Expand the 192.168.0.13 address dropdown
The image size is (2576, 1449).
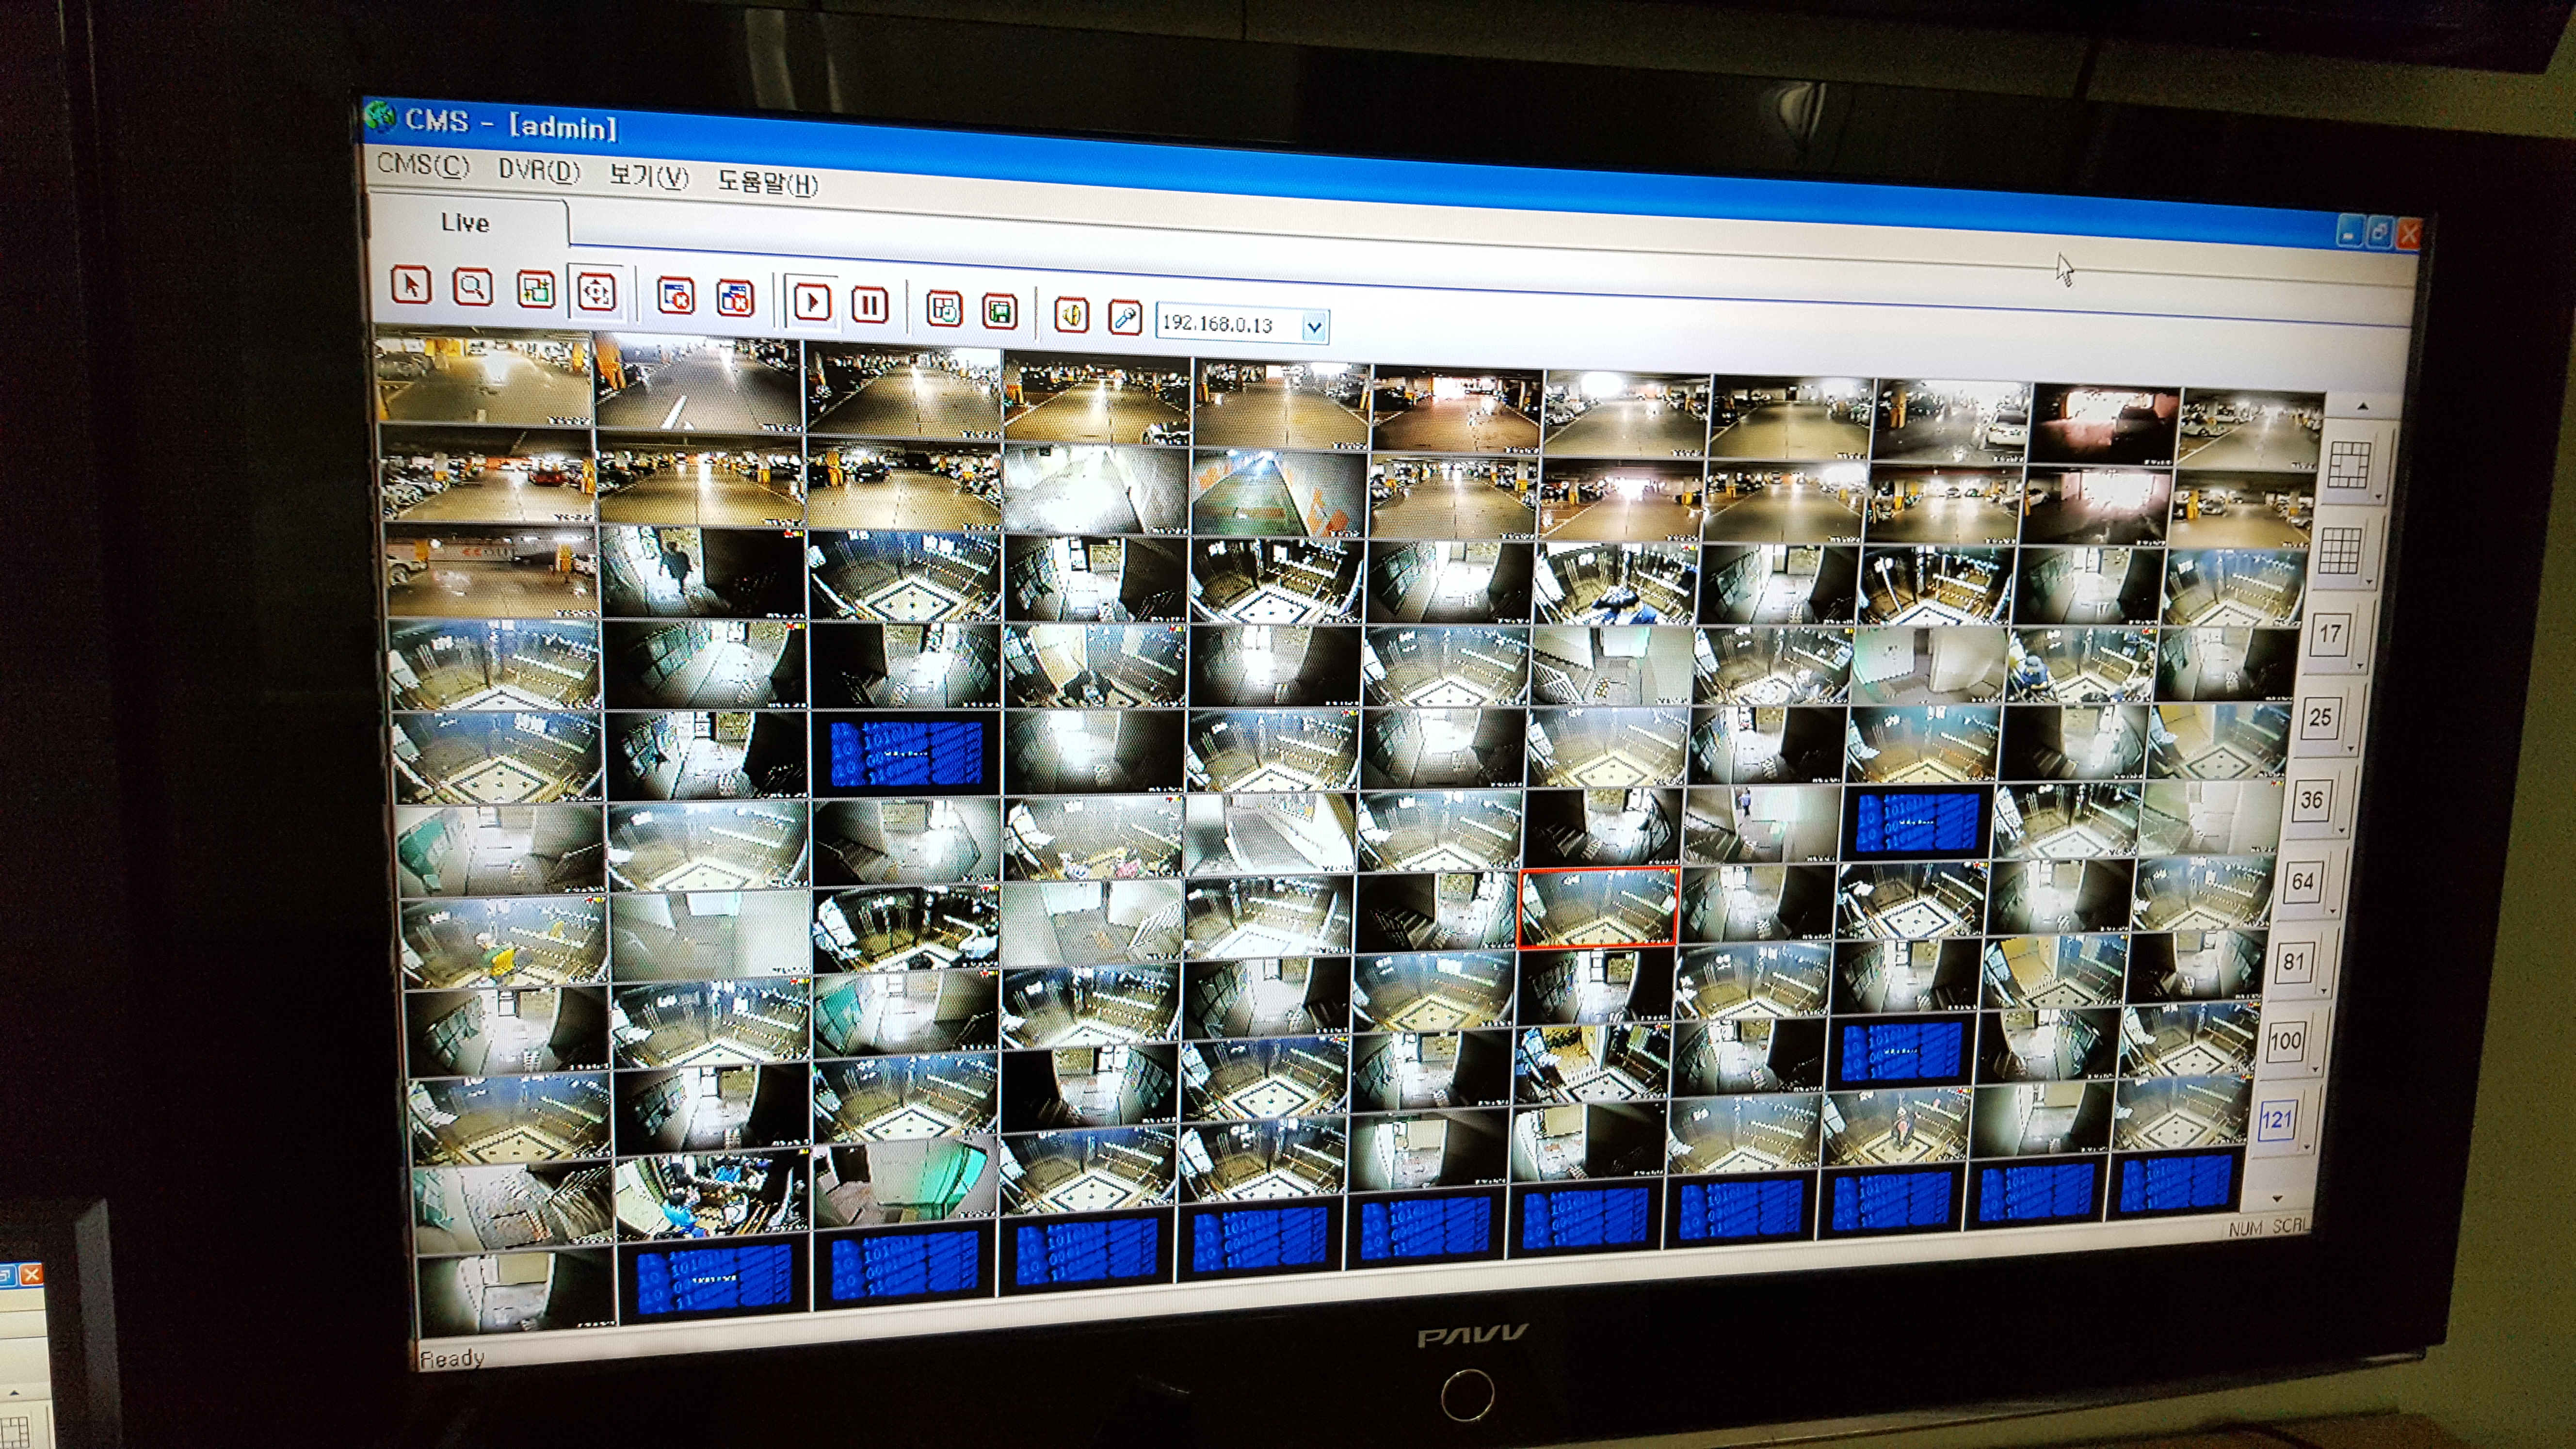1314,327
